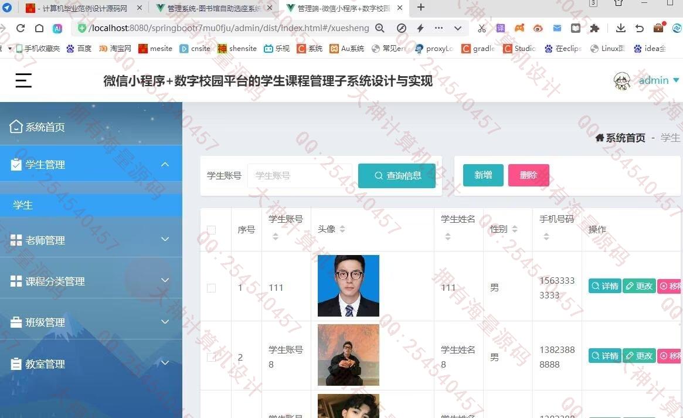Click the browser reload icon

point(21,28)
